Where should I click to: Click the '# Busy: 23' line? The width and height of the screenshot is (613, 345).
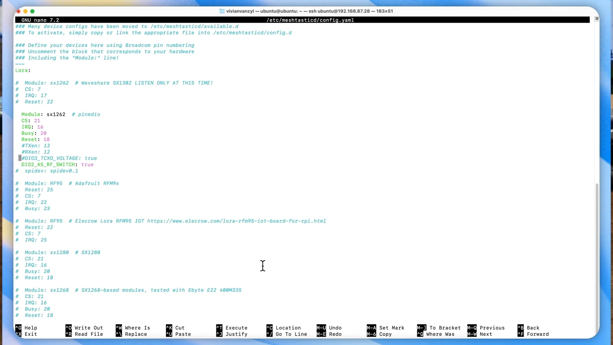pos(33,209)
